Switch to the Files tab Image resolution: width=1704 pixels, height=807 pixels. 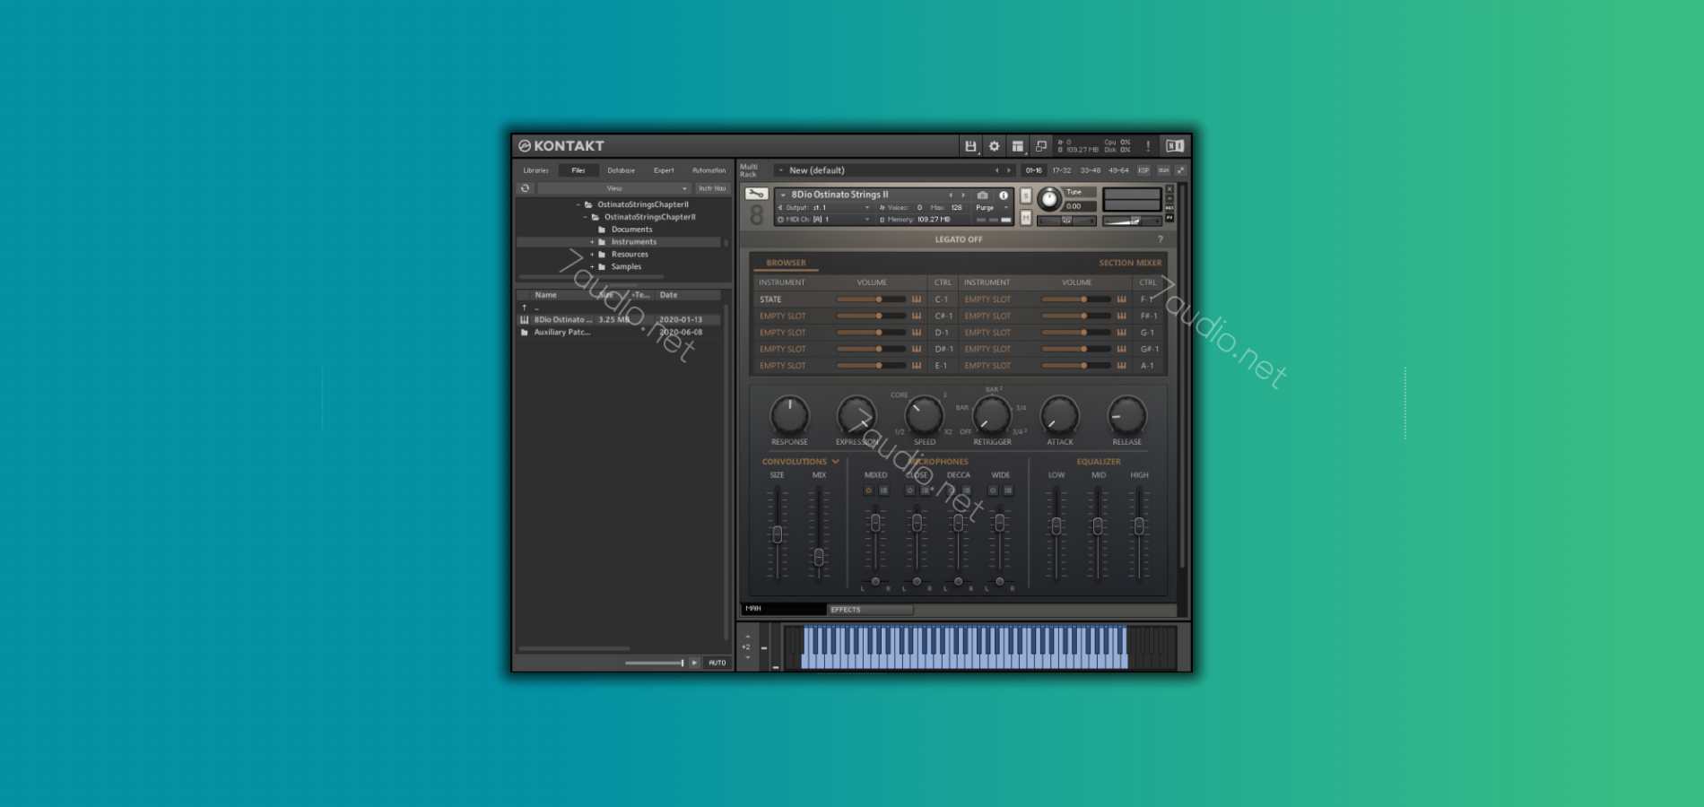coord(578,170)
